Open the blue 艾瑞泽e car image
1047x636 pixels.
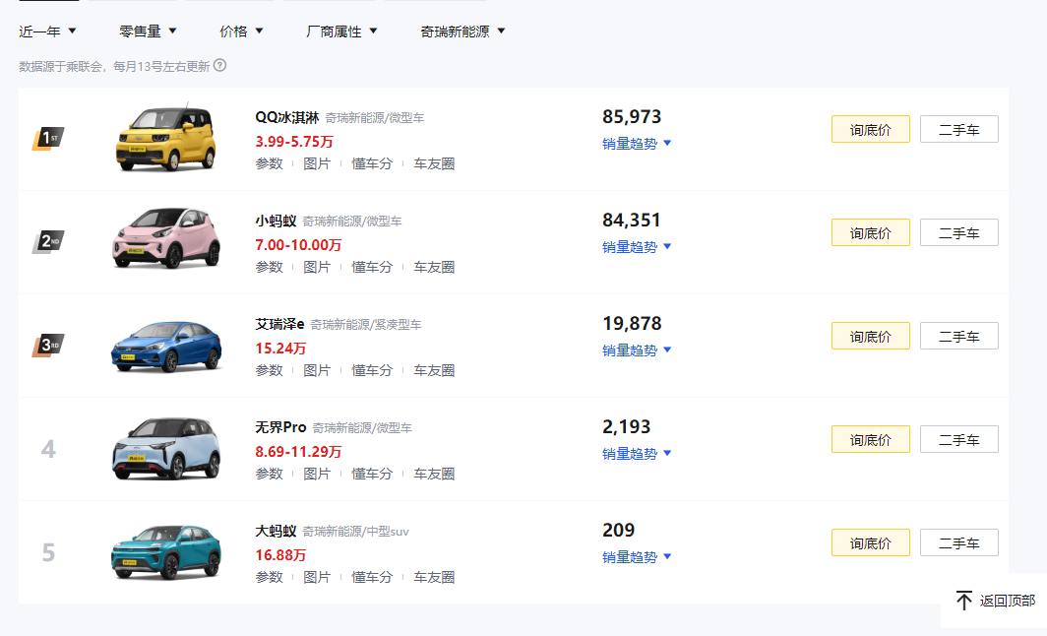(x=165, y=347)
